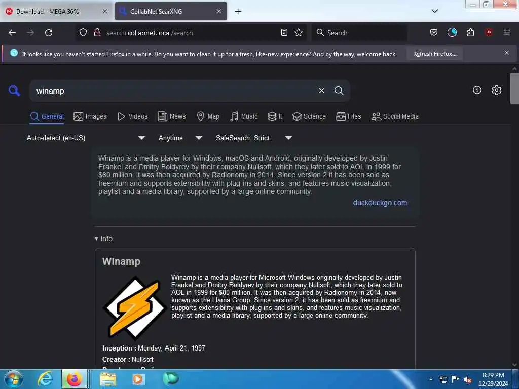Select the Science search category
Image resolution: width=519 pixels, height=389 pixels.
[x=309, y=116]
